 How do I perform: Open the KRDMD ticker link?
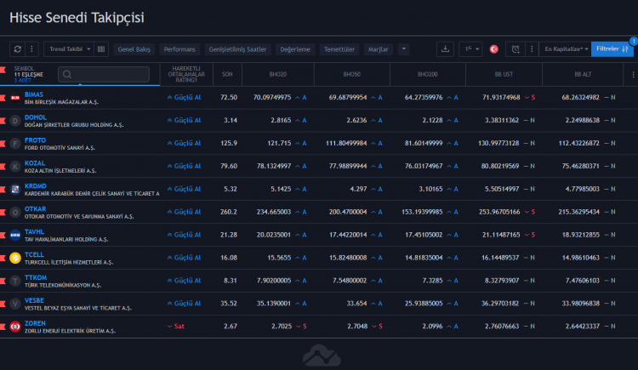(36, 186)
